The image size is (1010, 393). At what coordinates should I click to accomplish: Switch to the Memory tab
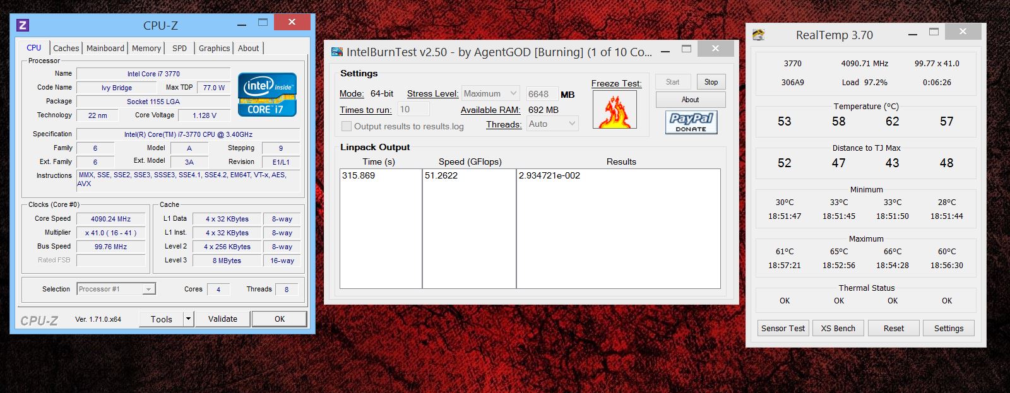pos(146,48)
